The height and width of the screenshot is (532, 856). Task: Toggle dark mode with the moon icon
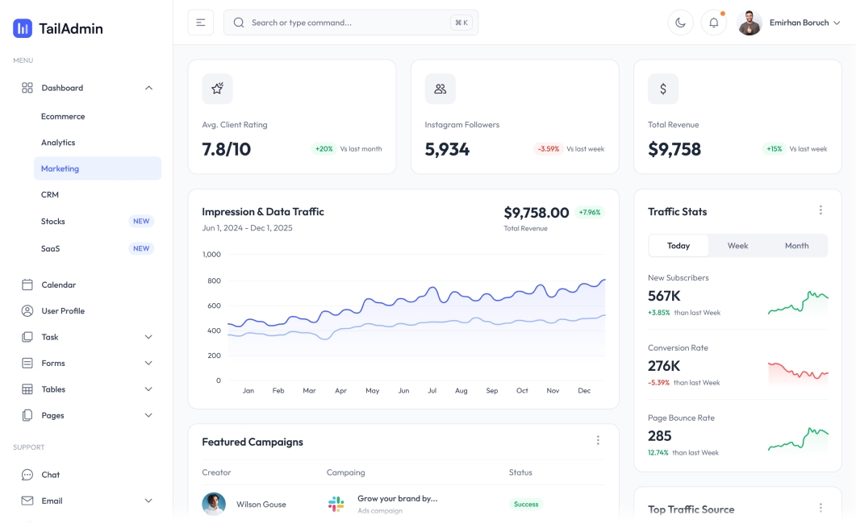point(680,22)
